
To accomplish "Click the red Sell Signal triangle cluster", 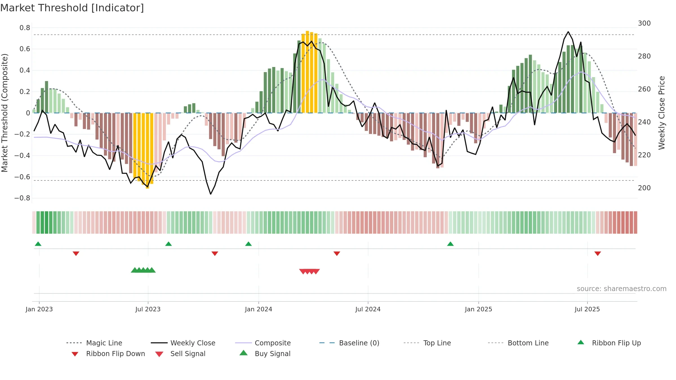I will pyautogui.click(x=310, y=272).
